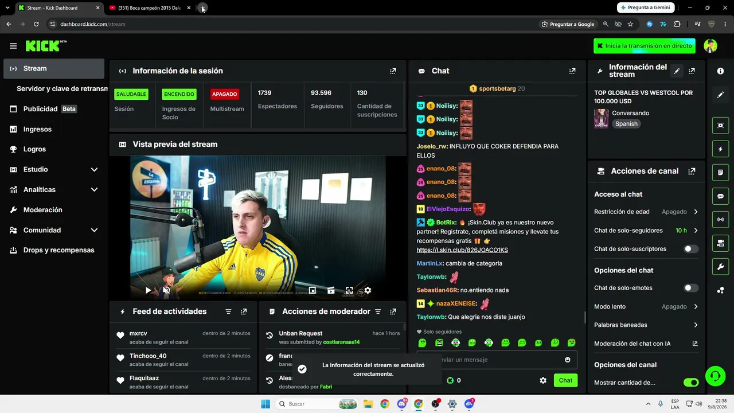
Task: Pop out the Información del stream panel
Action: point(692,71)
